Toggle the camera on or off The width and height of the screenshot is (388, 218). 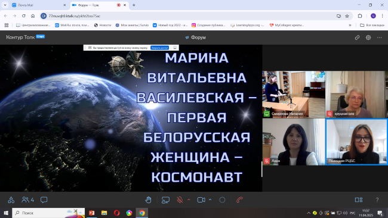(201, 200)
